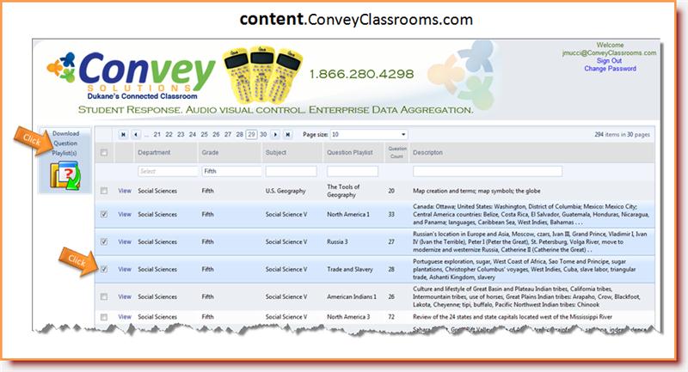
Task: Click the jmucci@ConveyClassrooms.com email text
Action: point(610,53)
